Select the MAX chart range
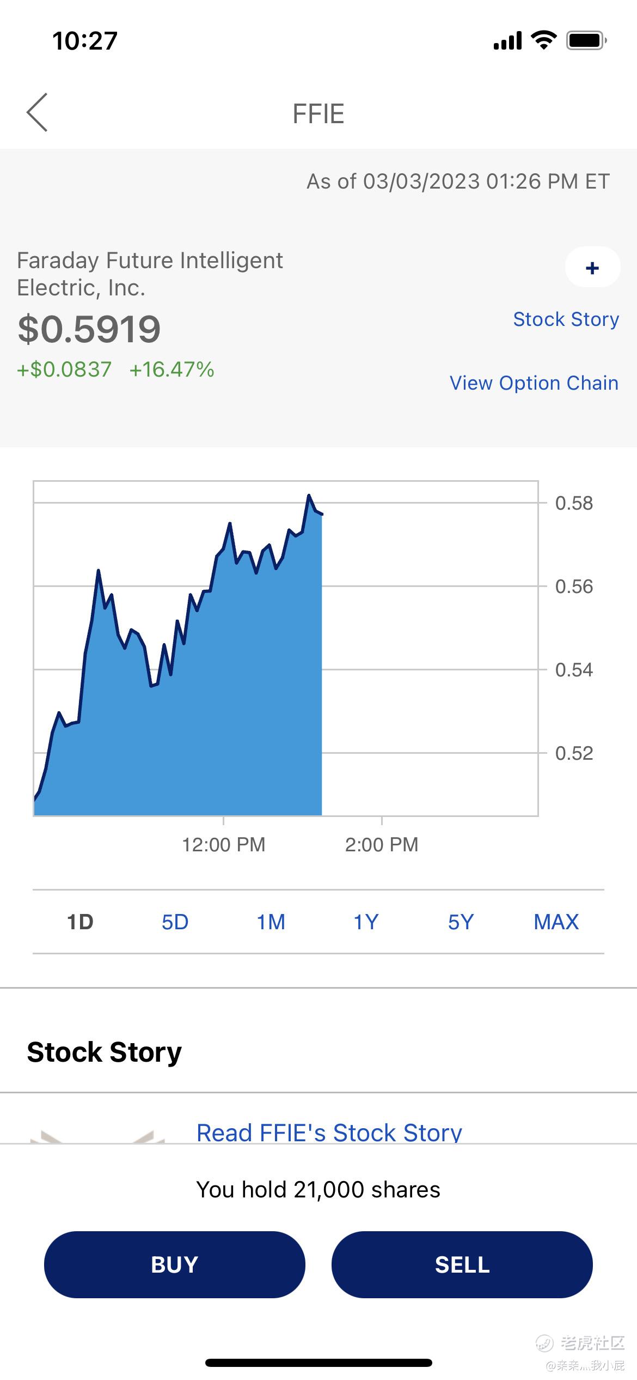Image resolution: width=637 pixels, height=1380 pixels. pyautogui.click(x=556, y=922)
